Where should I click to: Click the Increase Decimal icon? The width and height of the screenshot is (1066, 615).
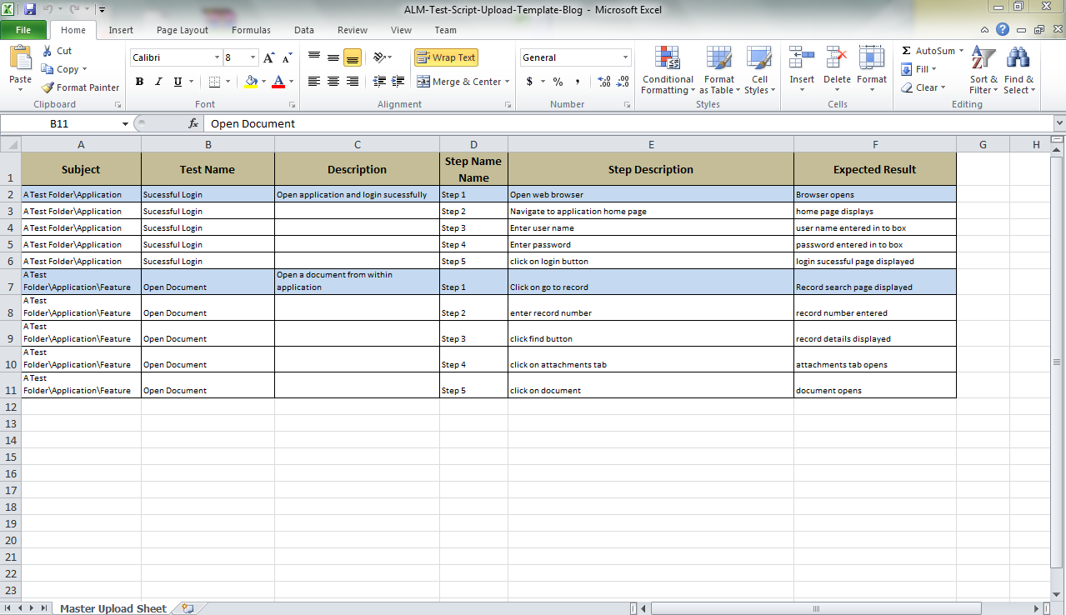tap(603, 82)
